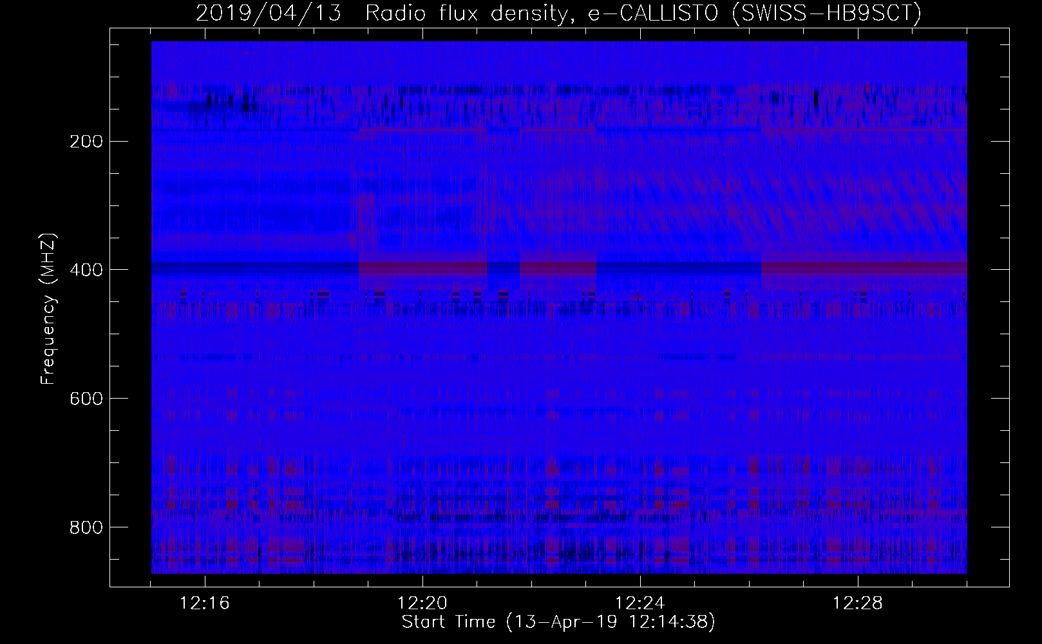Image resolution: width=1042 pixels, height=644 pixels.
Task: Click the 12:20 time tick label
Action: pyautogui.click(x=422, y=603)
